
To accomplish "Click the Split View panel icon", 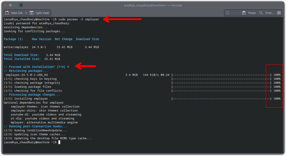I will [x=32, y=13].
